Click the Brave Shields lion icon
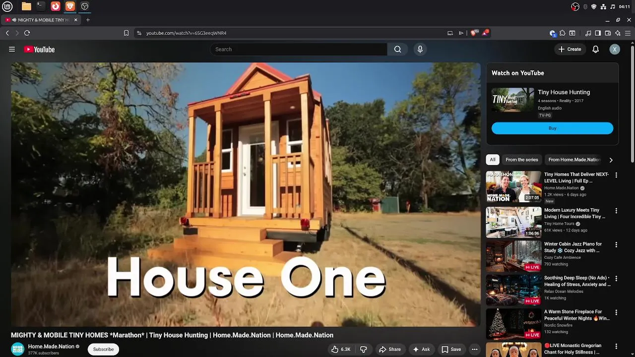The width and height of the screenshot is (635, 357). (473, 33)
